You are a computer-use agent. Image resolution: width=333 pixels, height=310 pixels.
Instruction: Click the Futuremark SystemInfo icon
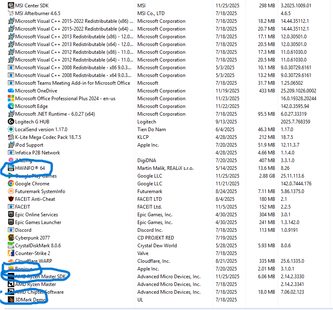tap(11, 191)
